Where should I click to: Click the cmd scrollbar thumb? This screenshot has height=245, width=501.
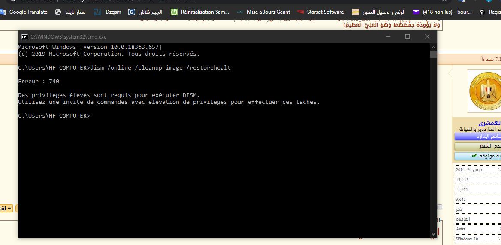(x=433, y=54)
